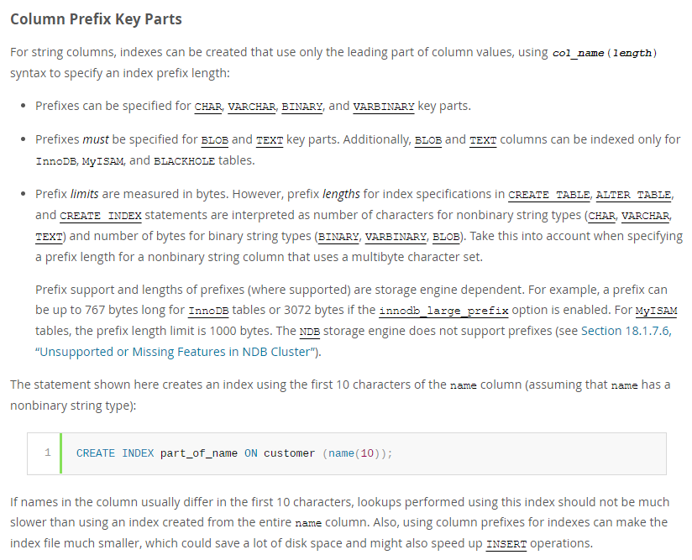The height and width of the screenshot is (560, 692).
Task: Click the col_name(length) syntax text
Action: (x=605, y=53)
